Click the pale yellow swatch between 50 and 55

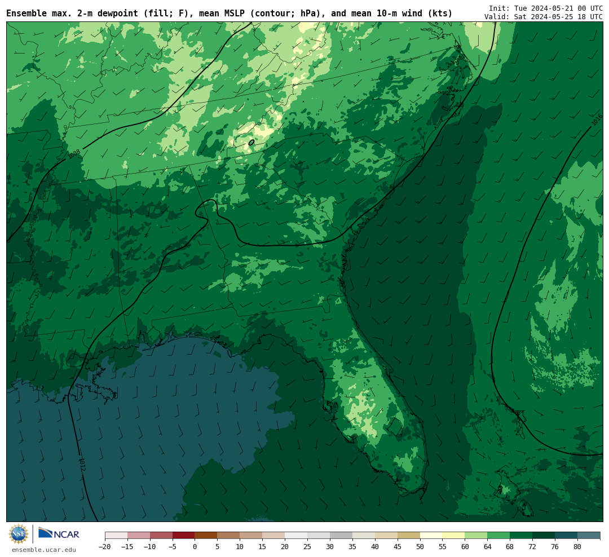[x=431, y=535]
